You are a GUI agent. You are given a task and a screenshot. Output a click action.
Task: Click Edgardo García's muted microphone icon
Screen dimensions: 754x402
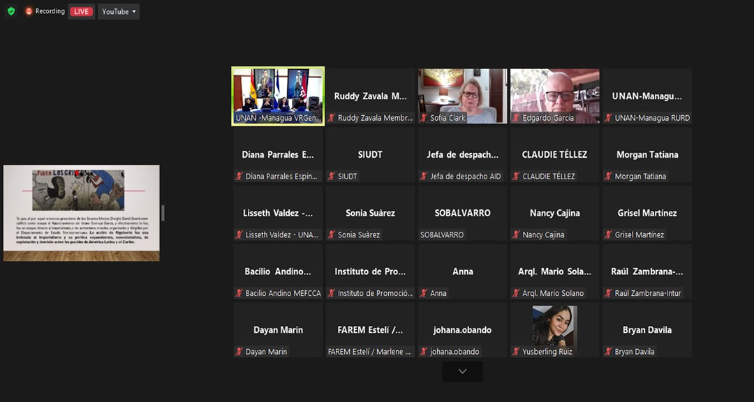pos(516,118)
